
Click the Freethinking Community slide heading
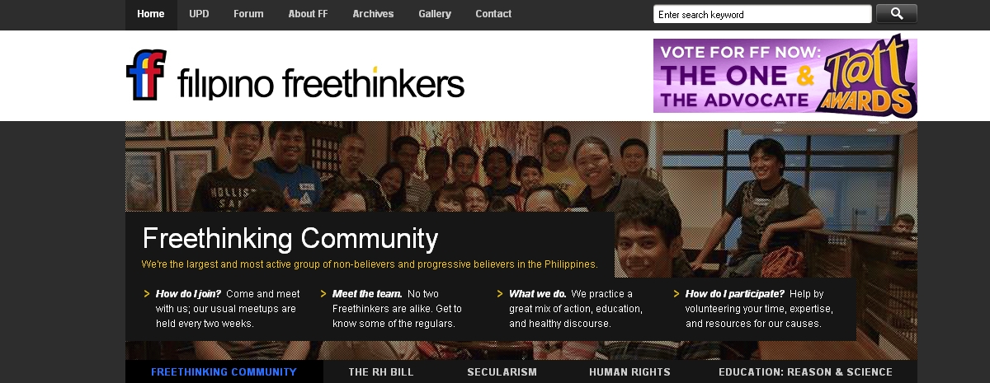tap(290, 239)
